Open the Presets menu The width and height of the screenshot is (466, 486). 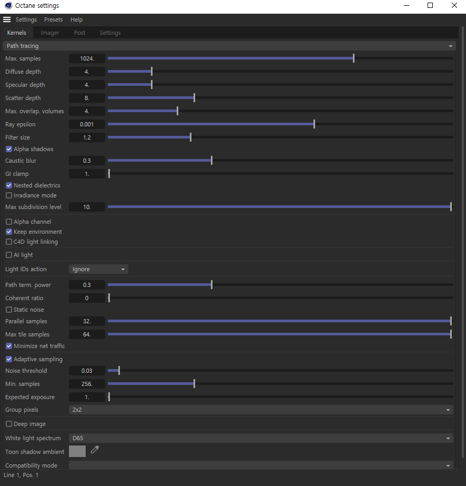tap(53, 19)
